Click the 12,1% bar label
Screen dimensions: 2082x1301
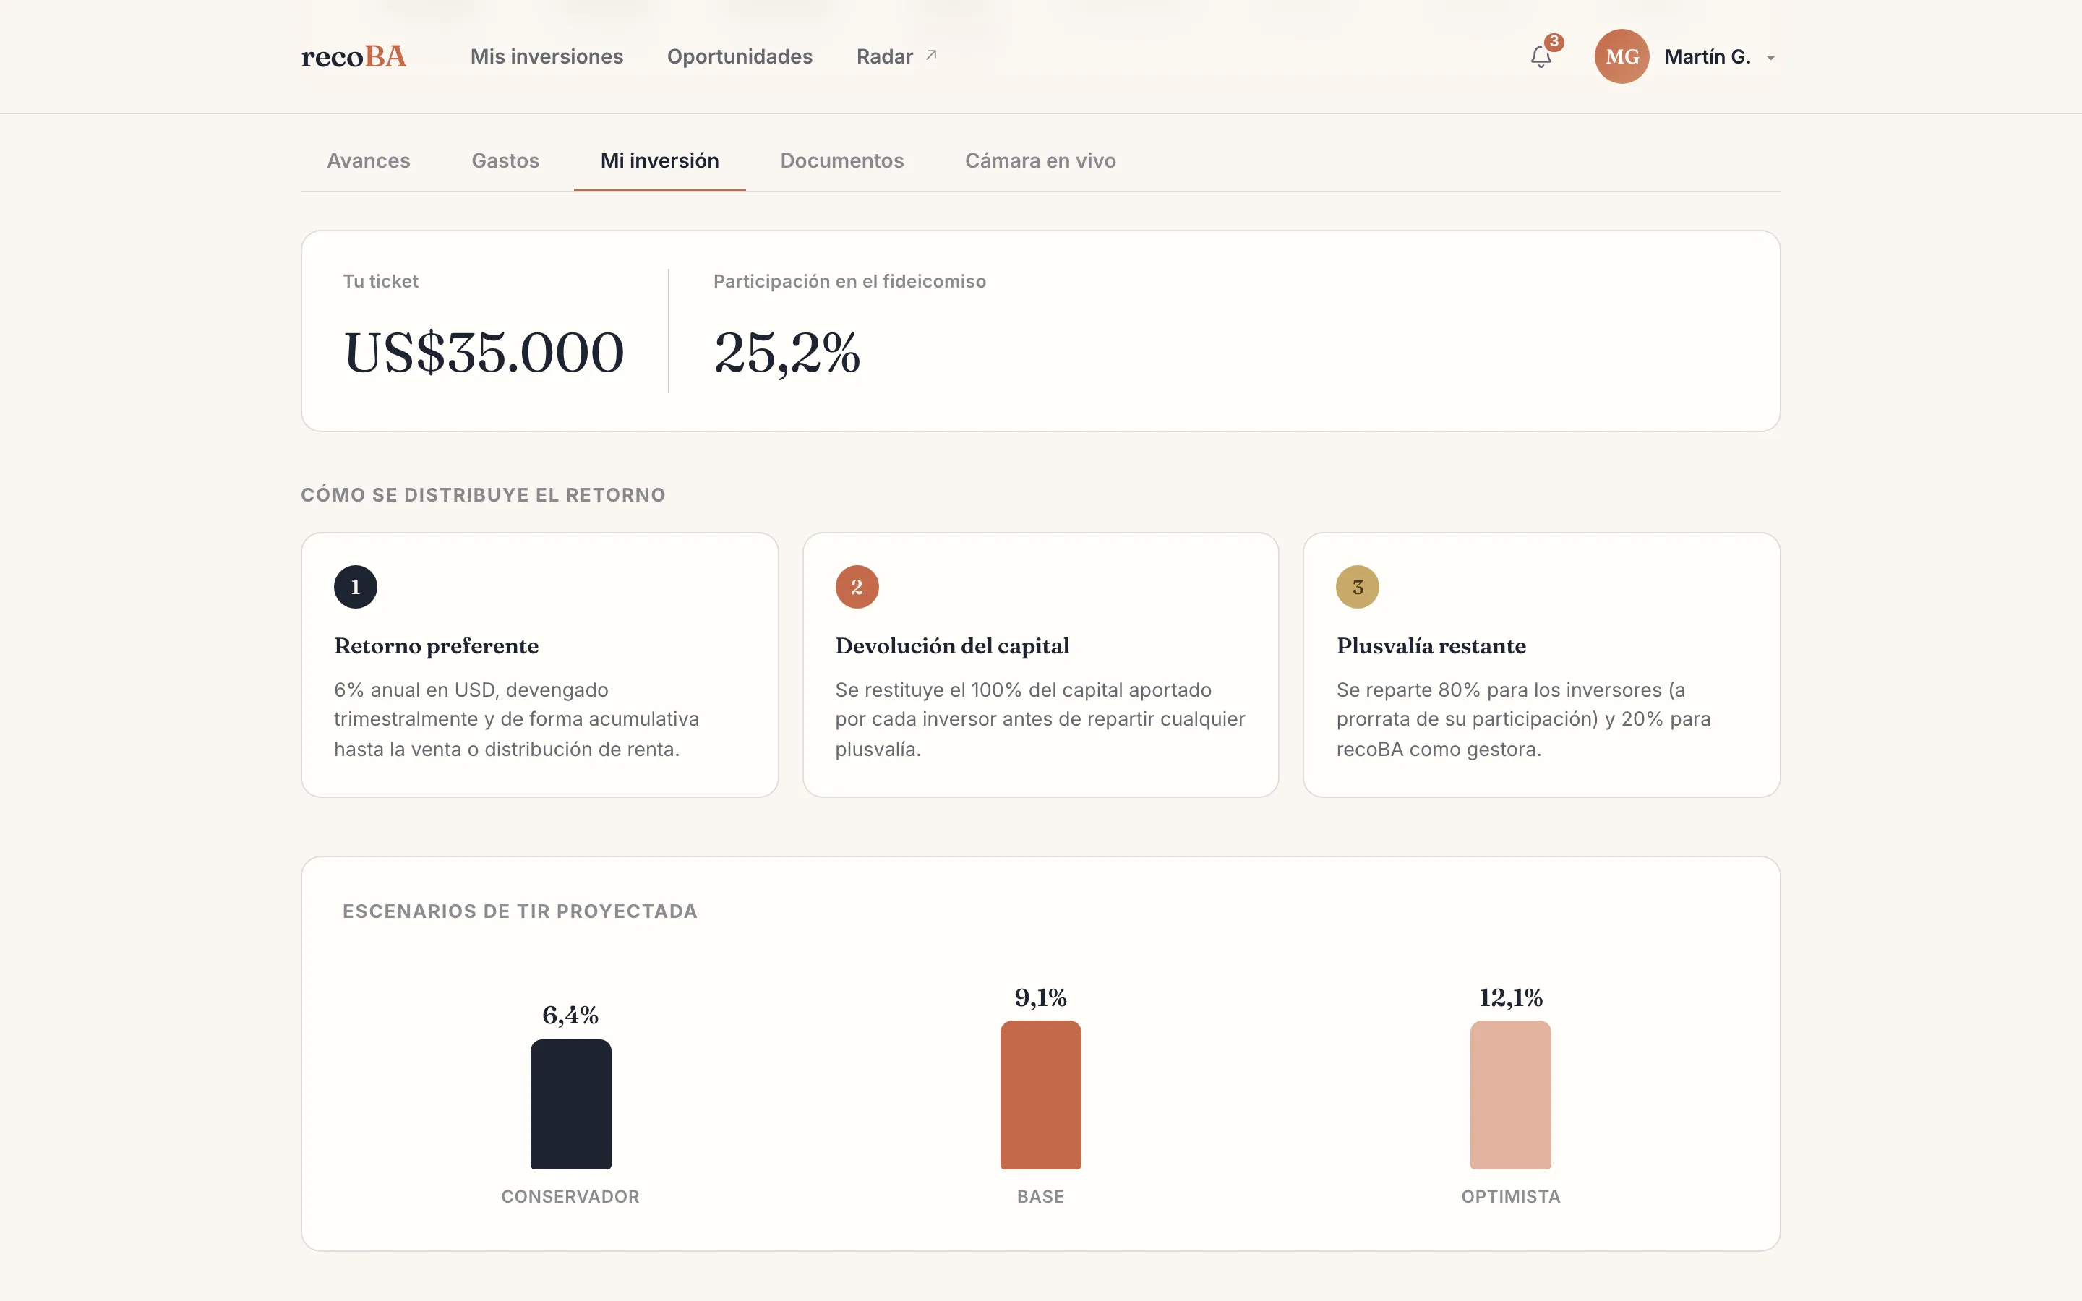click(1511, 998)
